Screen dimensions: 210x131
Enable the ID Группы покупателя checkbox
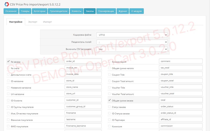[8, 107]
